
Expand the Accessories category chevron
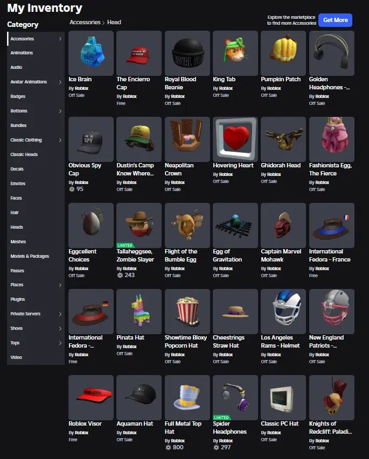60,39
